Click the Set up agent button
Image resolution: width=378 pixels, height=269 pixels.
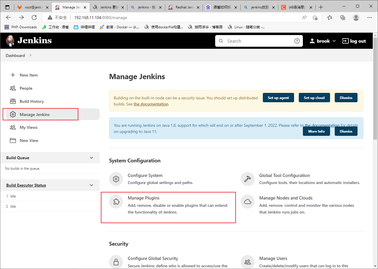[x=278, y=98]
